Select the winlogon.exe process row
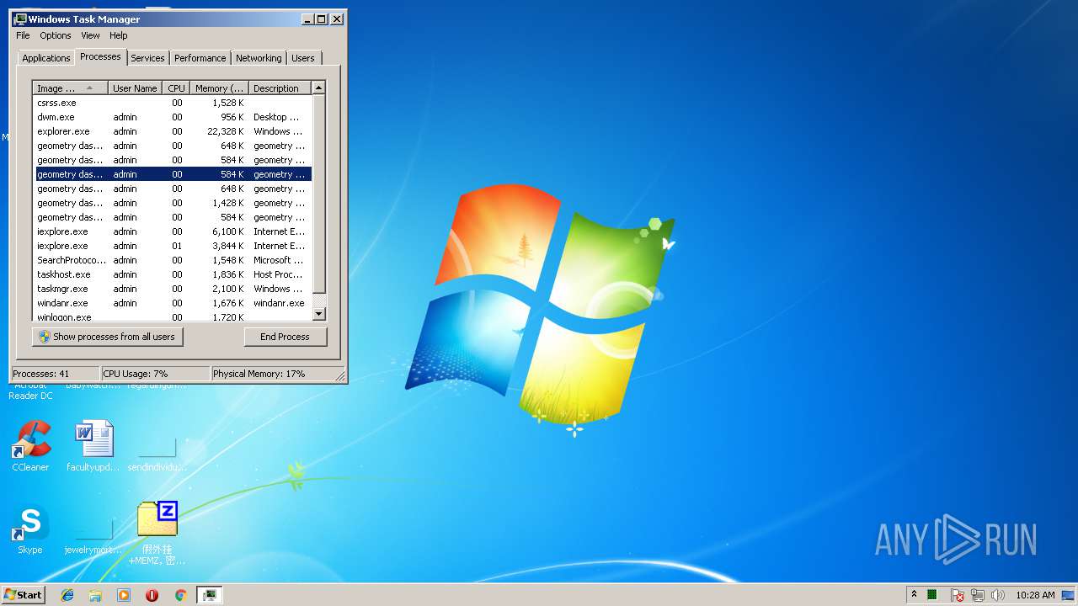The height and width of the screenshot is (606, 1078). click(x=173, y=316)
